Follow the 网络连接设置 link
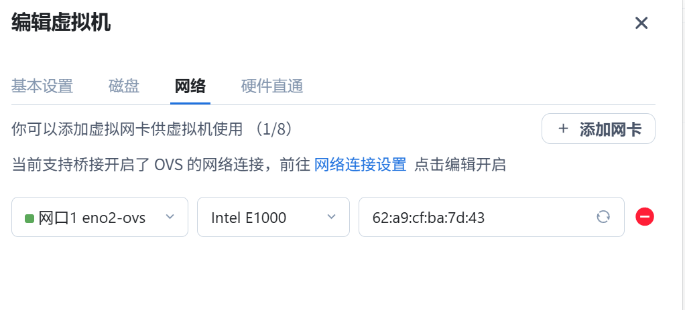The width and height of the screenshot is (685, 310). click(361, 165)
